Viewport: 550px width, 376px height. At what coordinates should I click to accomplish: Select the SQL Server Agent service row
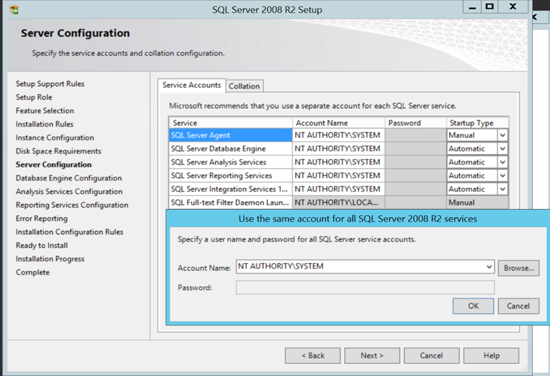click(230, 135)
